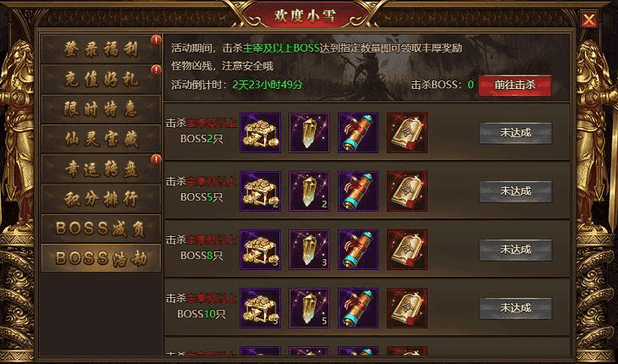Click red token reward in BOSS2 row
The width and height of the screenshot is (618, 364).
[407, 132]
